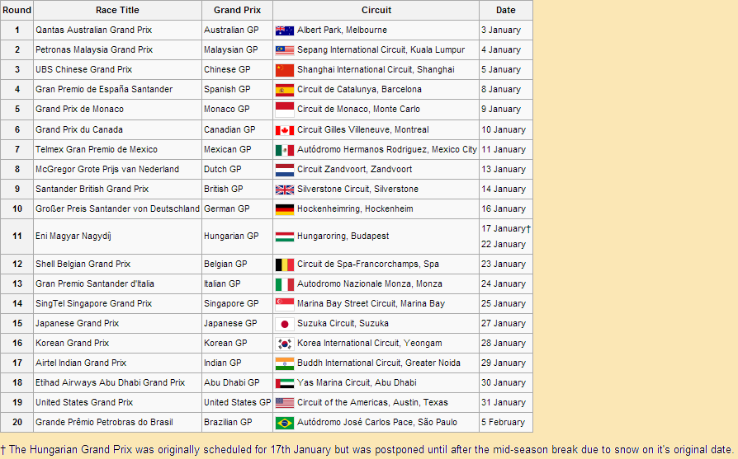The height and width of the screenshot is (459, 738).
Task: Click the Singapore flag icon
Action: coord(284,304)
